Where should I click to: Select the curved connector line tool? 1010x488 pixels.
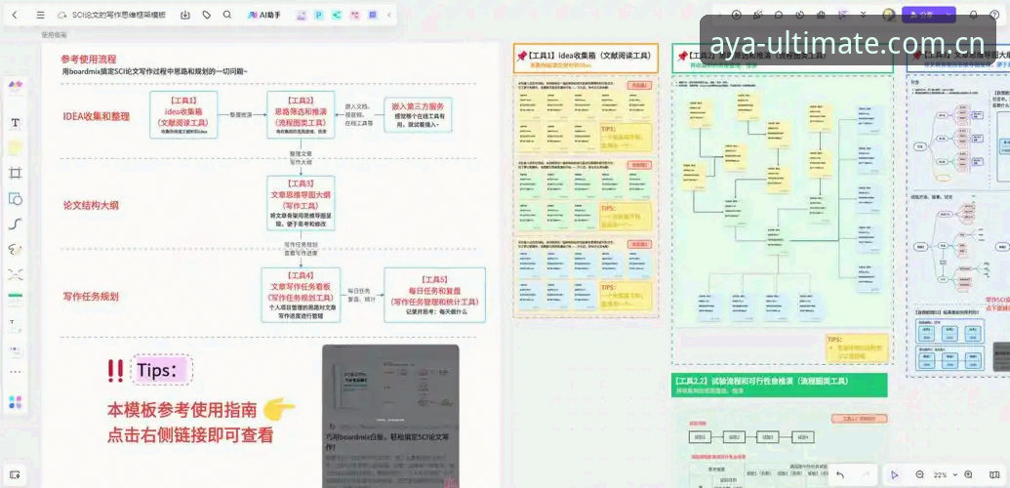[x=16, y=224]
